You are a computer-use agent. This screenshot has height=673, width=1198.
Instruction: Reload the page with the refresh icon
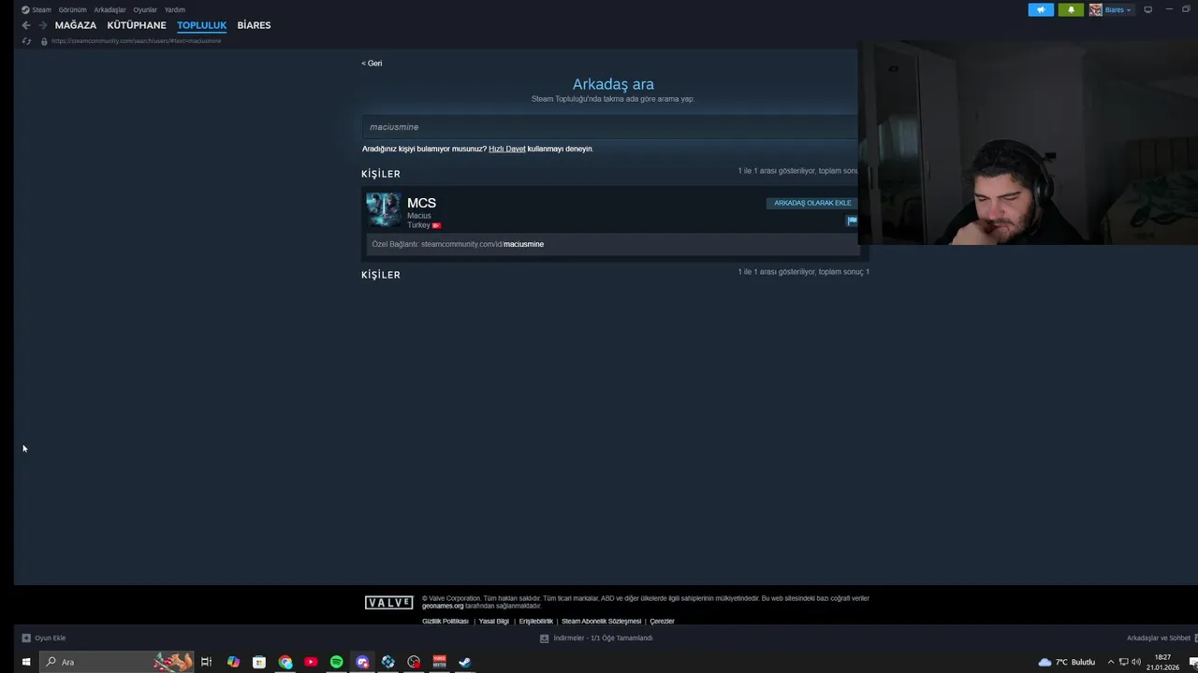point(26,41)
